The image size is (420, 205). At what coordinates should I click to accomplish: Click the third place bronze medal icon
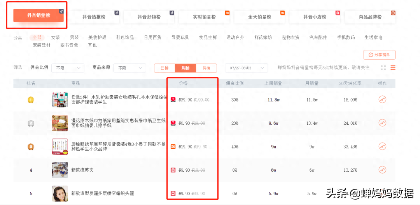[31, 146]
